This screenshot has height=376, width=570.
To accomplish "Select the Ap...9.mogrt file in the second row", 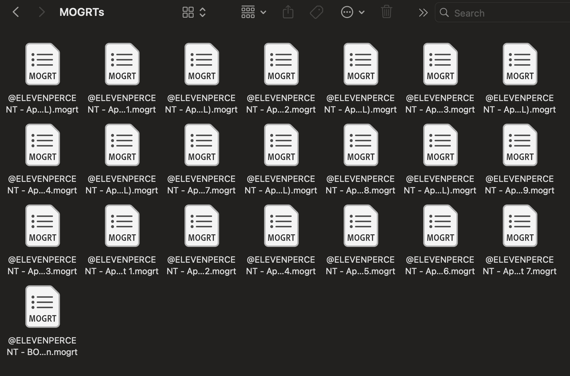I will tap(520, 144).
